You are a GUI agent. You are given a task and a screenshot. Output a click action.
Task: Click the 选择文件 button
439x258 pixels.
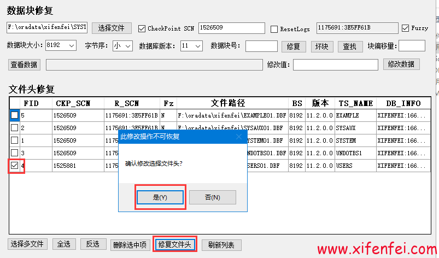coord(112,28)
